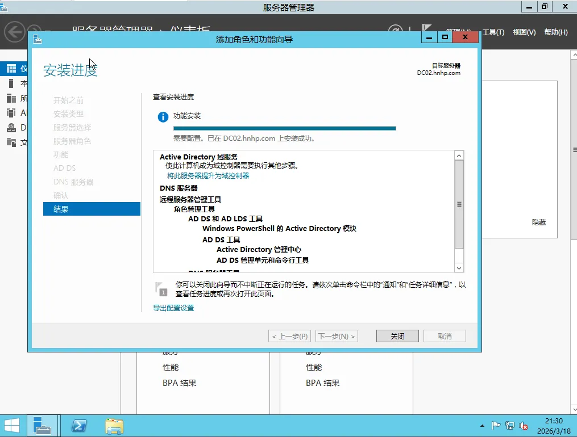Open the 帮助(H) menu
This screenshot has height=437, width=577.
[555, 32]
